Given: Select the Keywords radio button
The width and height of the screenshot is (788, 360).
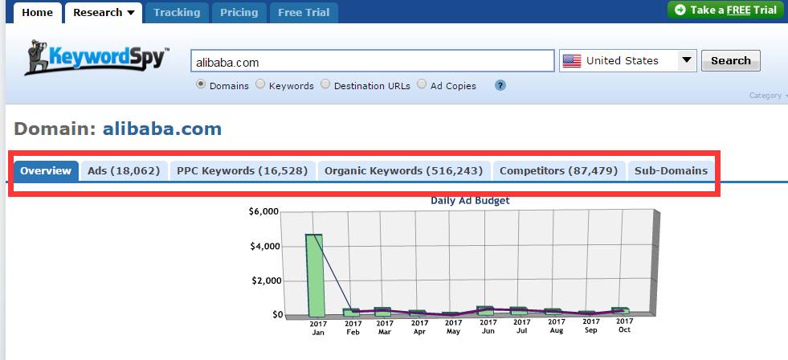Looking at the screenshot, I should click(259, 84).
